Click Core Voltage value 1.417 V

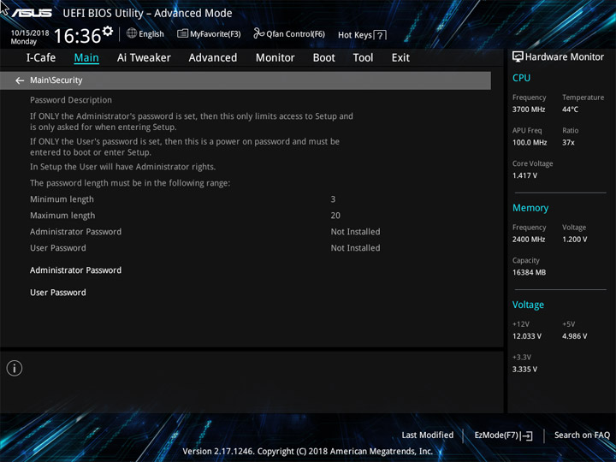pos(524,175)
